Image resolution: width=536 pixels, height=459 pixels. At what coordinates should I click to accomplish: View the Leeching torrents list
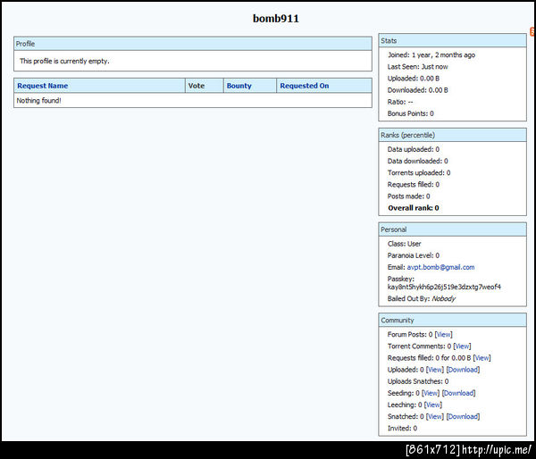tap(432, 405)
